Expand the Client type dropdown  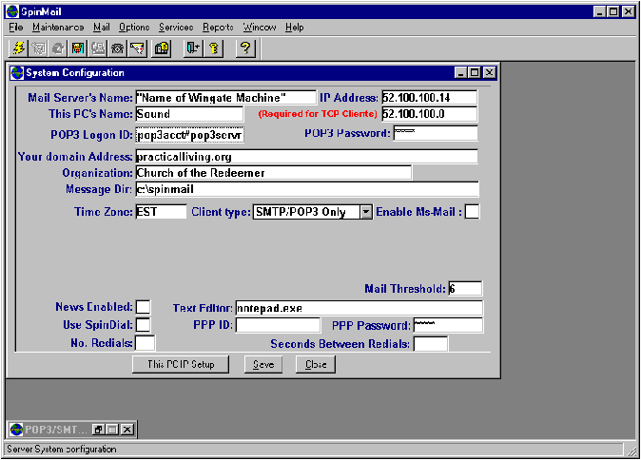point(365,212)
